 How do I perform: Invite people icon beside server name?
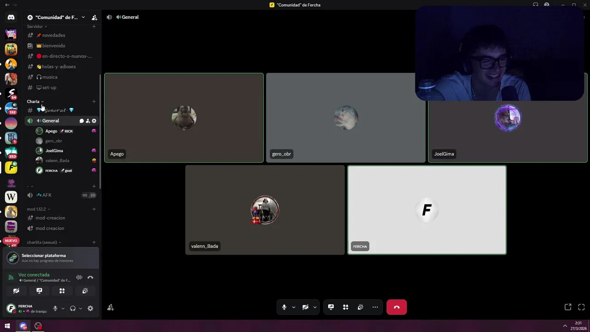(94, 18)
